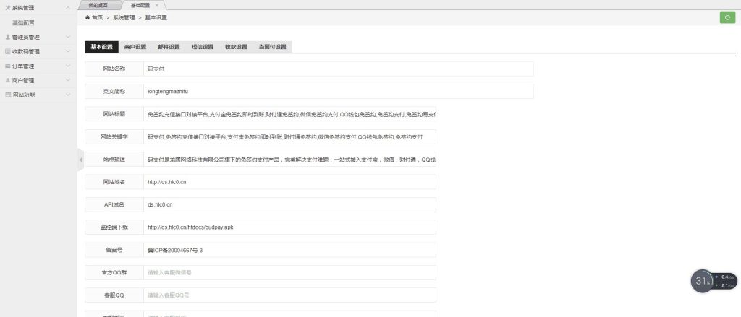Click the sidebar collapse arrow handle
Image resolution: width=741 pixels, height=317 pixels.
pos(80,160)
